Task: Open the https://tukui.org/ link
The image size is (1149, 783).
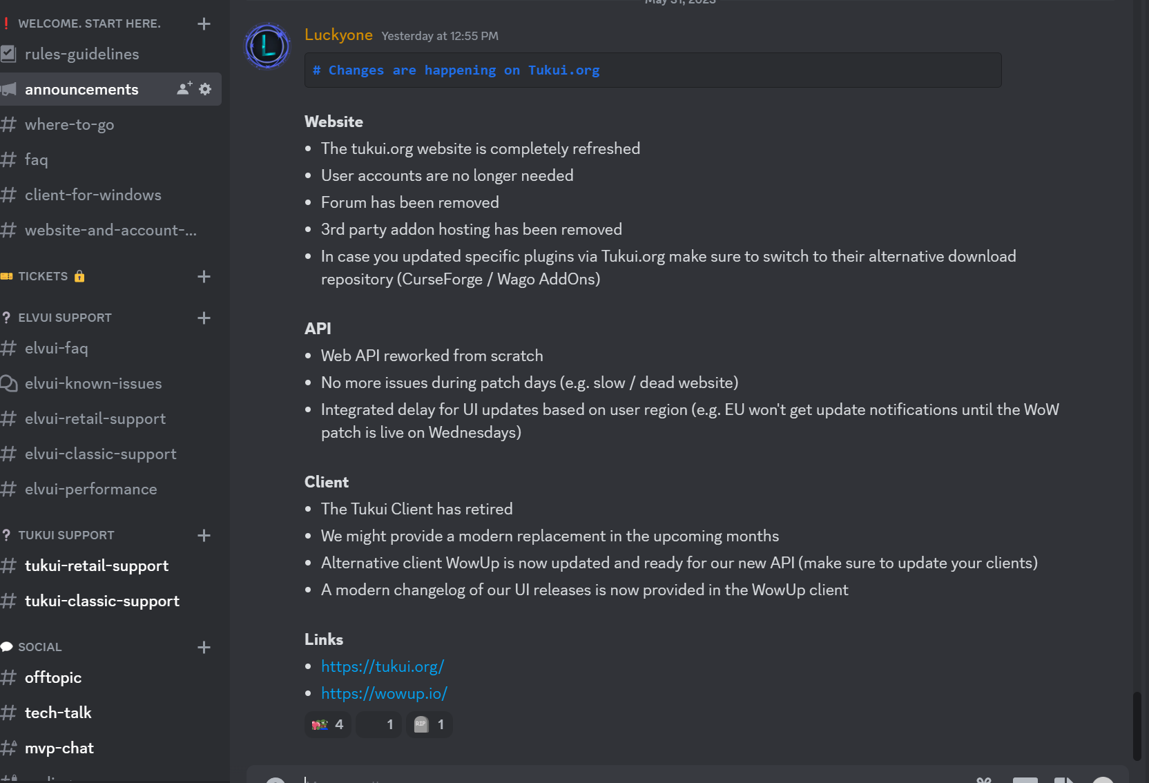Action: click(x=383, y=666)
